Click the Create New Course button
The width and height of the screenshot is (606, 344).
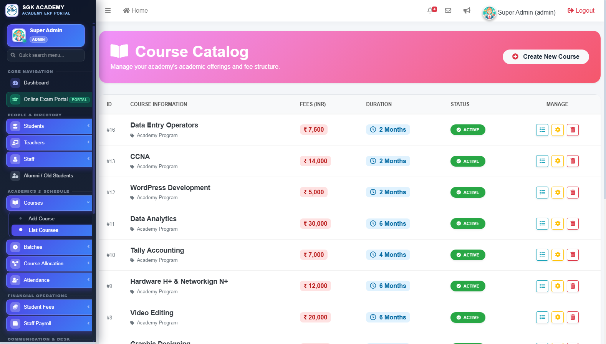546,57
